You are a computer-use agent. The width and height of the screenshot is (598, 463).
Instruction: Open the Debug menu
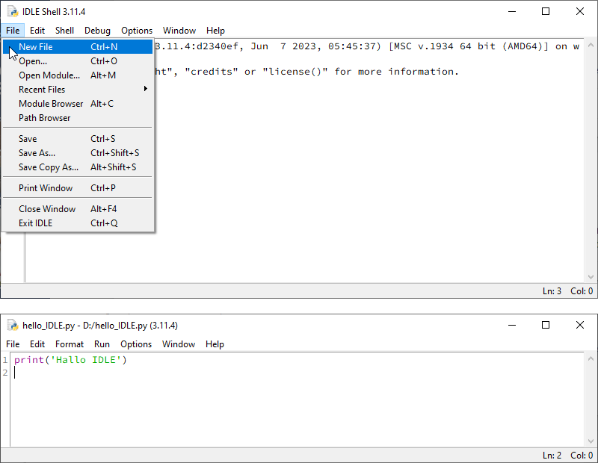click(x=97, y=31)
